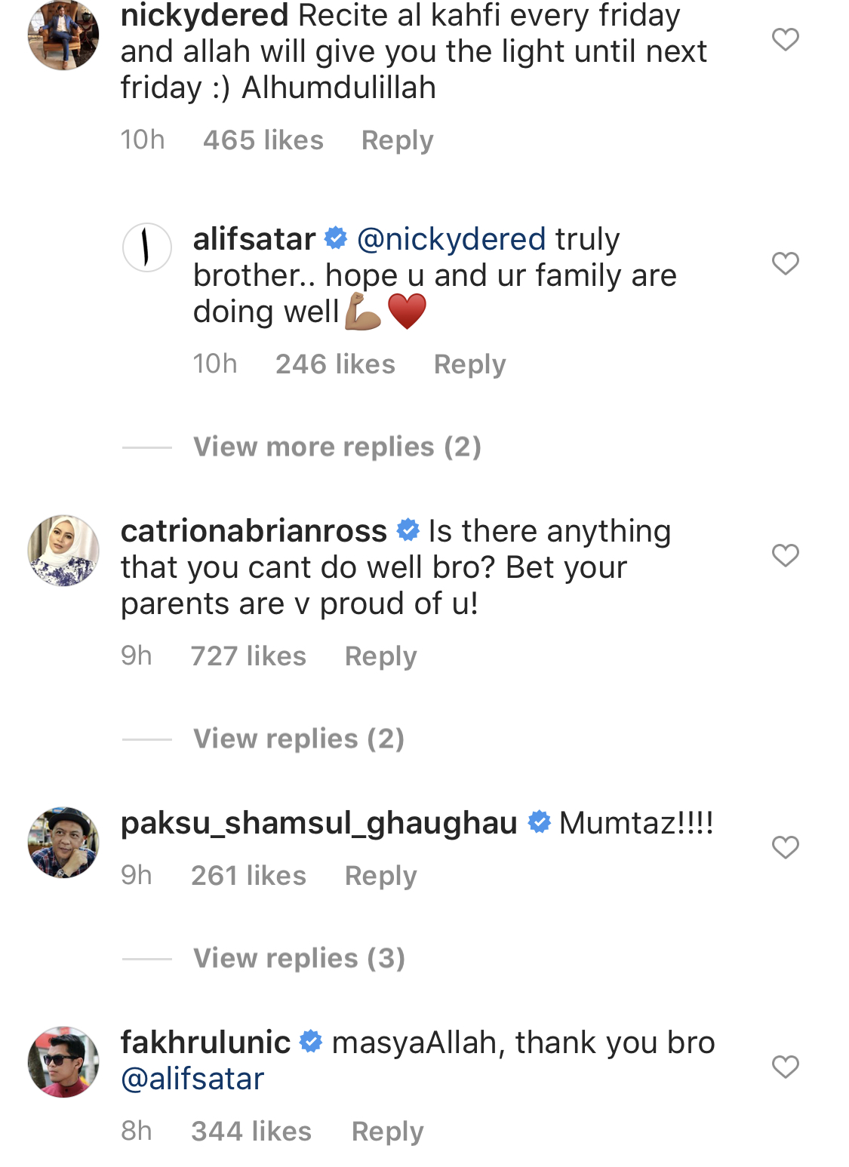Reply to alifsatar's comment
The width and height of the screenshot is (849, 1167).
(x=469, y=364)
